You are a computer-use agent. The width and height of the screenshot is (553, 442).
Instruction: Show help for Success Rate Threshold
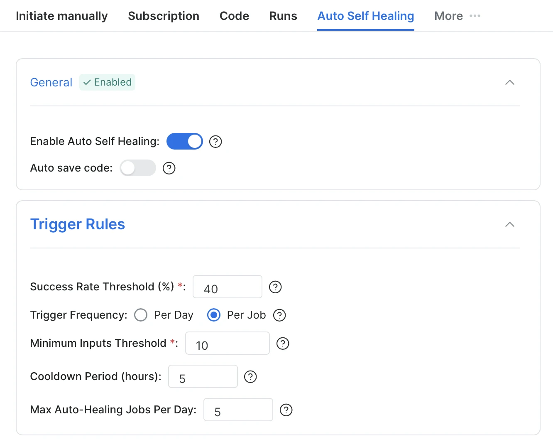[275, 287]
